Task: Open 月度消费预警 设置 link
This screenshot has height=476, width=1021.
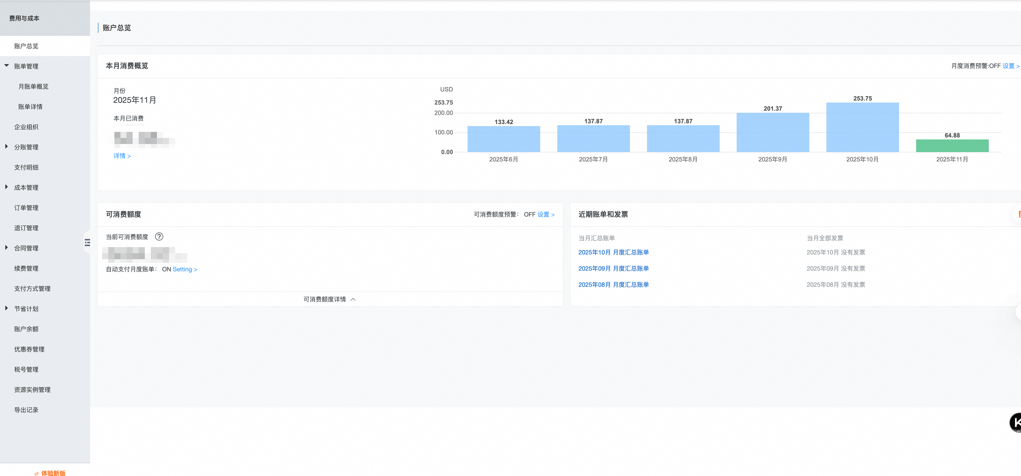Action: tap(1010, 66)
